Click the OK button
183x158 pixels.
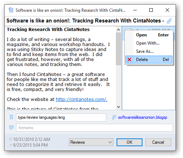click(129, 142)
